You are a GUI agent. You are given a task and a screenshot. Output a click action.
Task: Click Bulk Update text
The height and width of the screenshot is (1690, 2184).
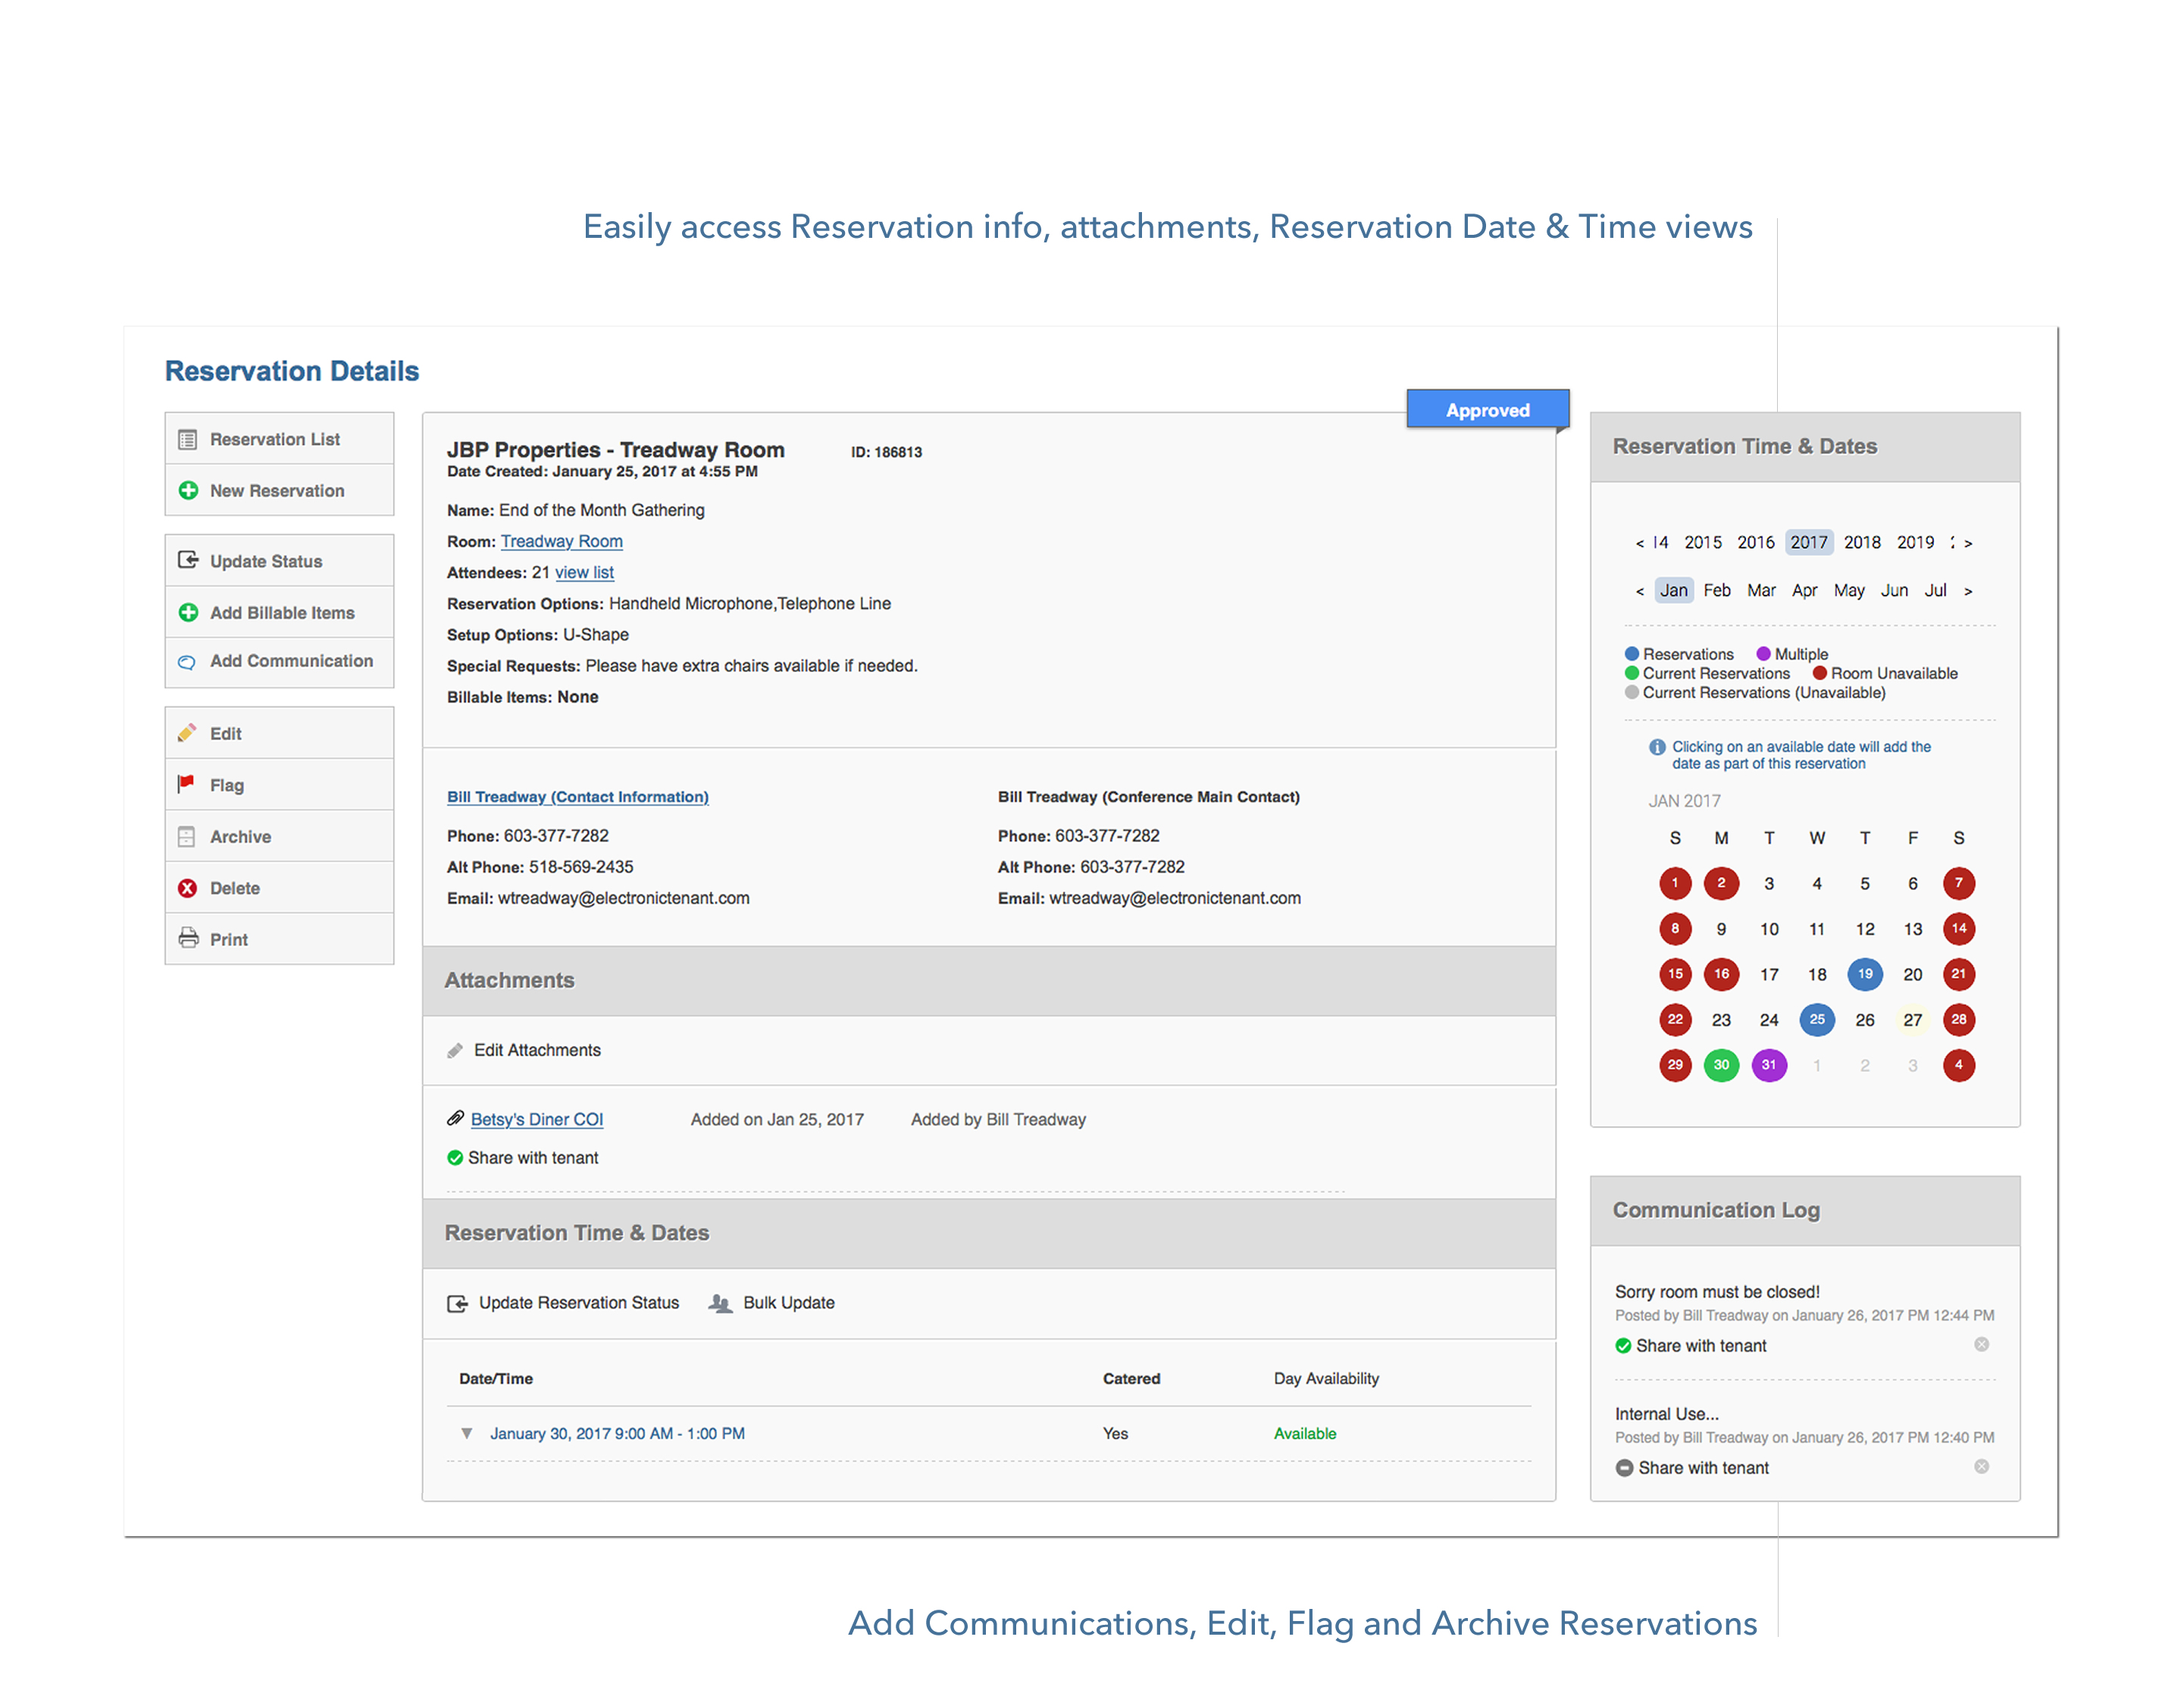point(789,1303)
